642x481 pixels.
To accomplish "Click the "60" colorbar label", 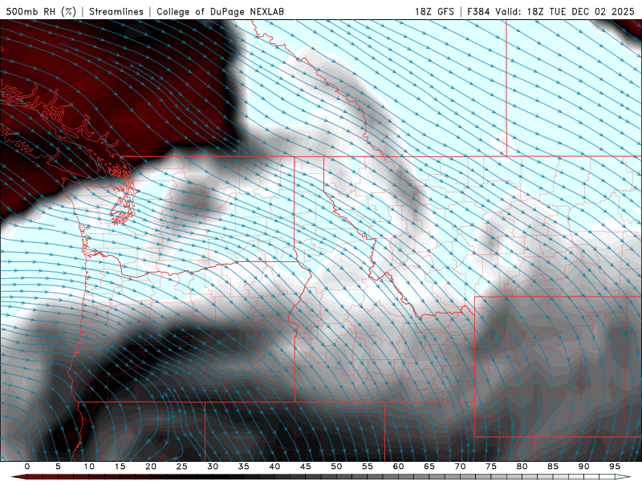I will [x=398, y=467].
